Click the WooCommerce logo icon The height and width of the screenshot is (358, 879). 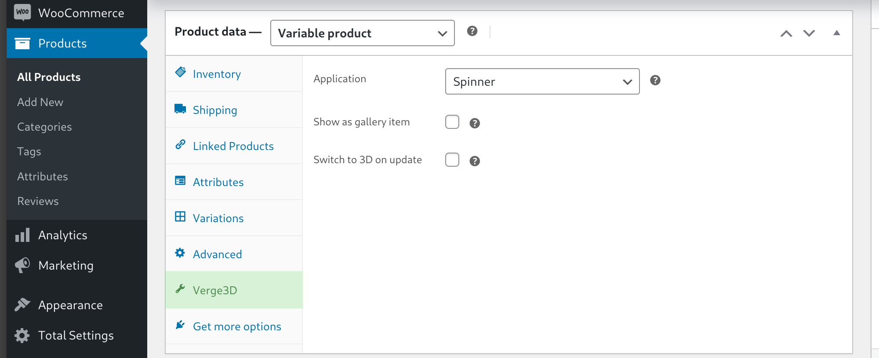pos(22,12)
